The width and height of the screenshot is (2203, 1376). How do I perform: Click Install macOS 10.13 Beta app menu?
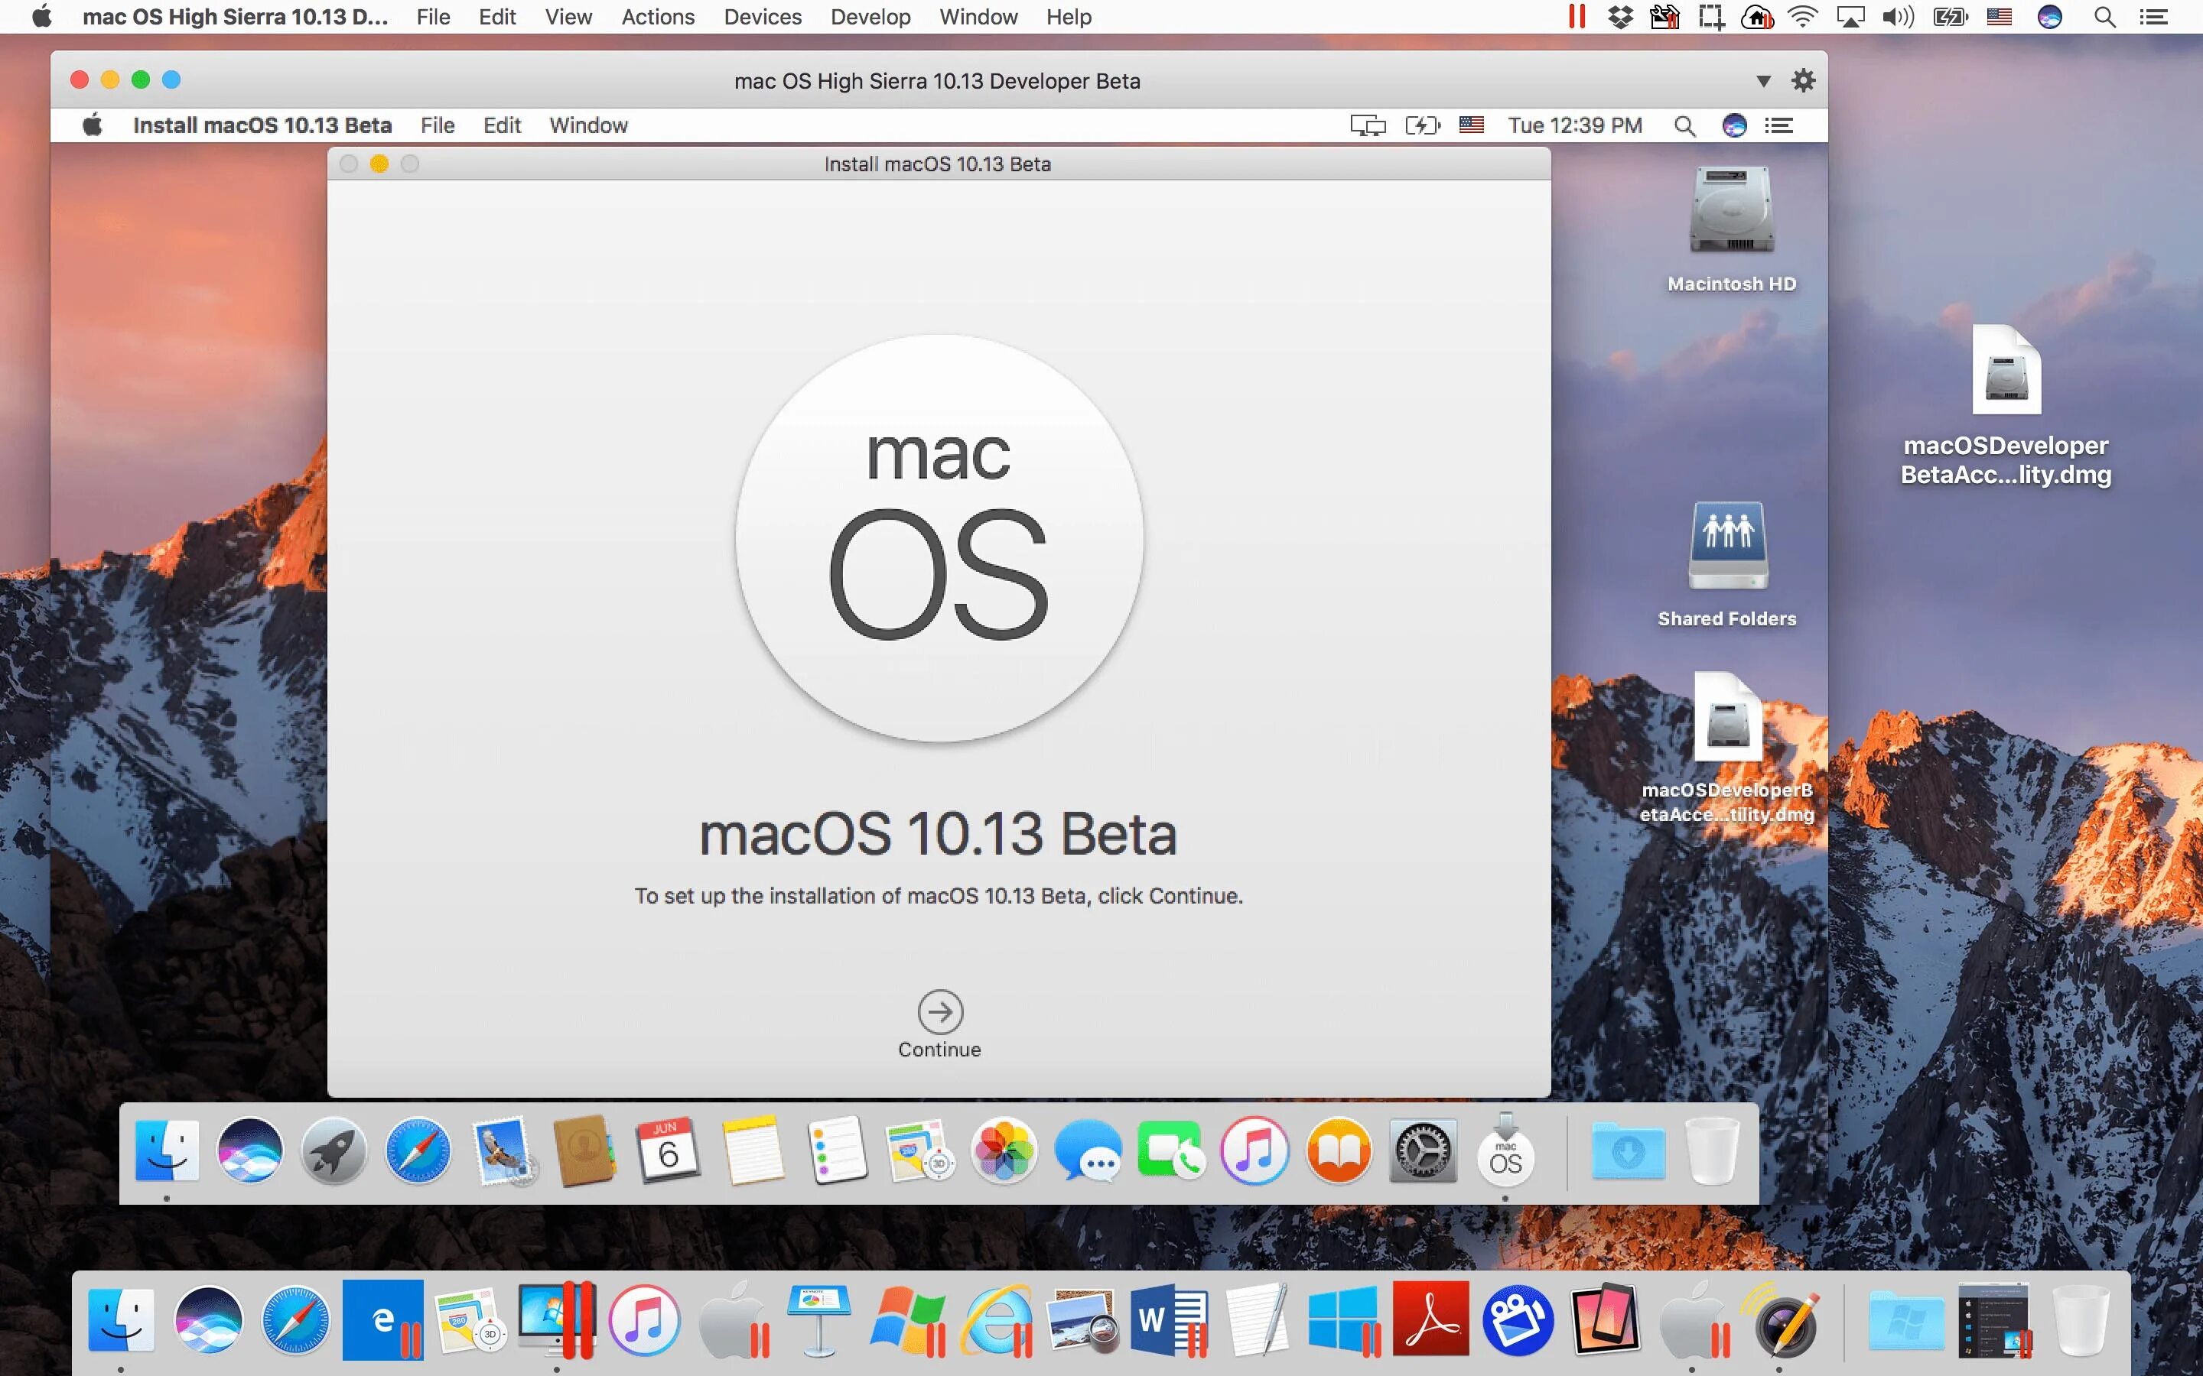pos(262,125)
